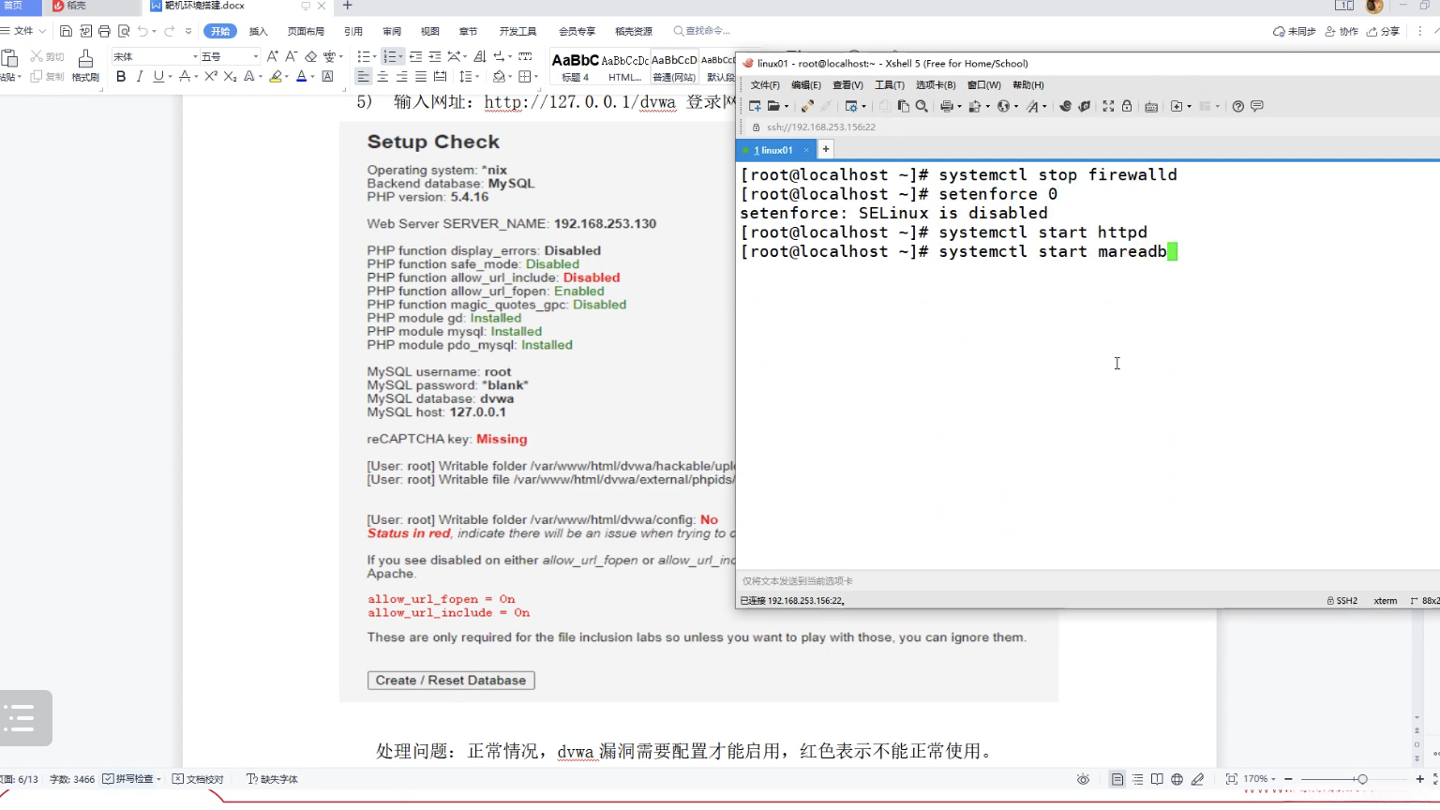This screenshot has width=1440, height=810.
Task: Expand the underline style dropdown
Action: click(169, 77)
